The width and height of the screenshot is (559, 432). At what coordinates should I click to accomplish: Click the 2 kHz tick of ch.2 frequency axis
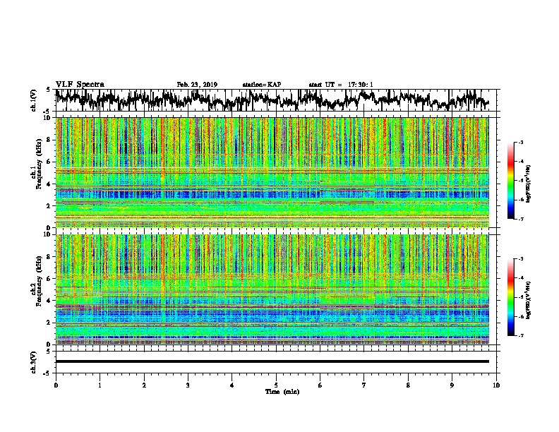pos(49,323)
